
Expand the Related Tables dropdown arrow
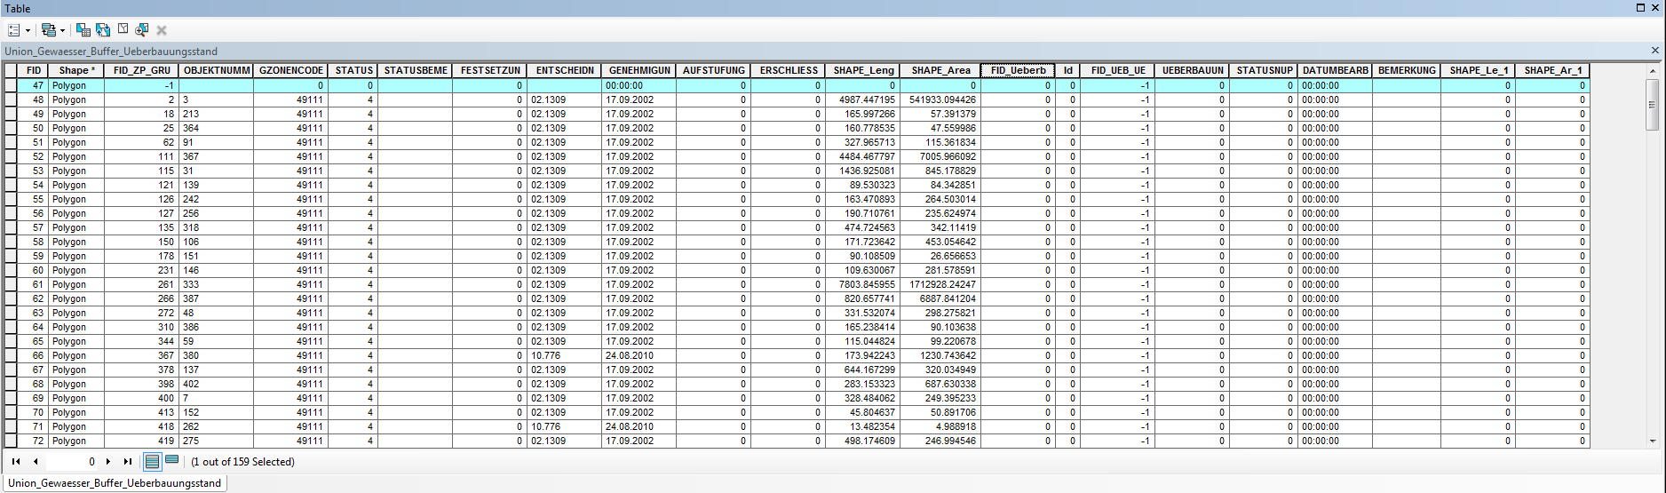coord(62,30)
